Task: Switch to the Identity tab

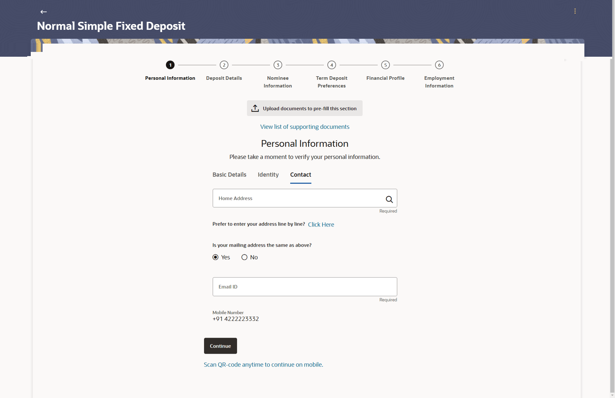Action: click(268, 175)
